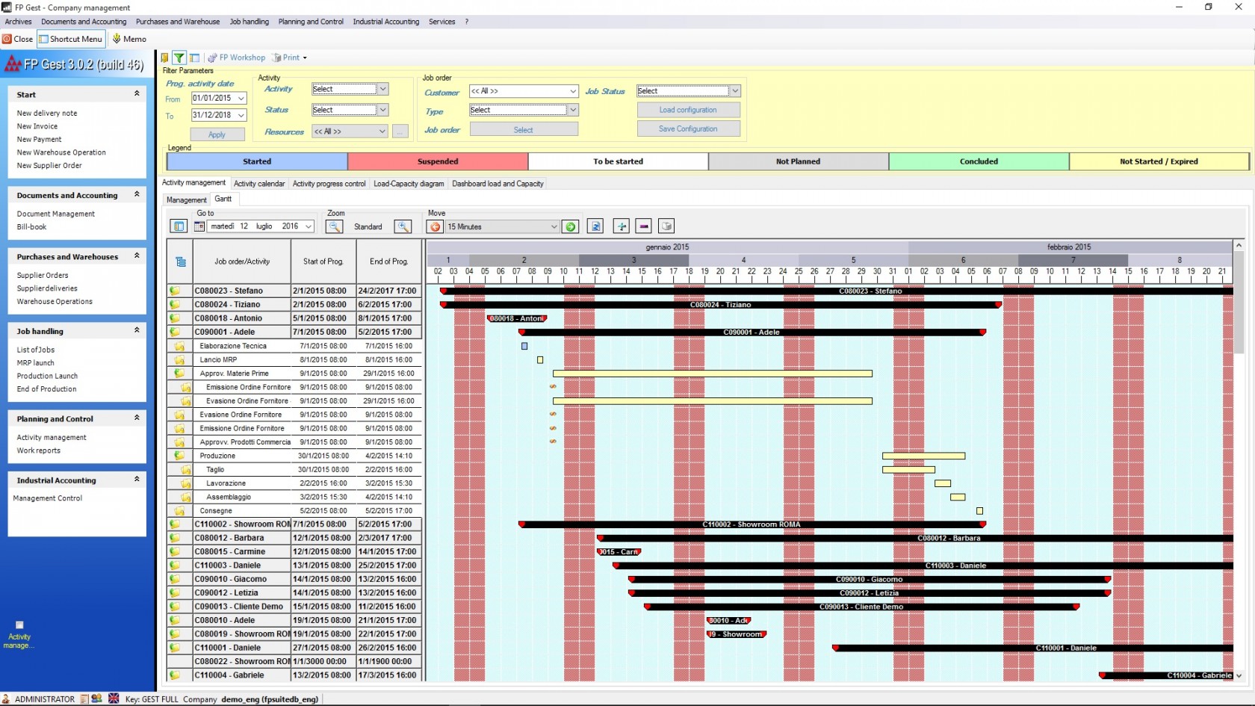Expand the Resources dropdown
This screenshot has height=706, width=1255.
pyautogui.click(x=382, y=131)
